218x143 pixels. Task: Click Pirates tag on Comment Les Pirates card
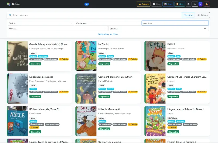179,89
